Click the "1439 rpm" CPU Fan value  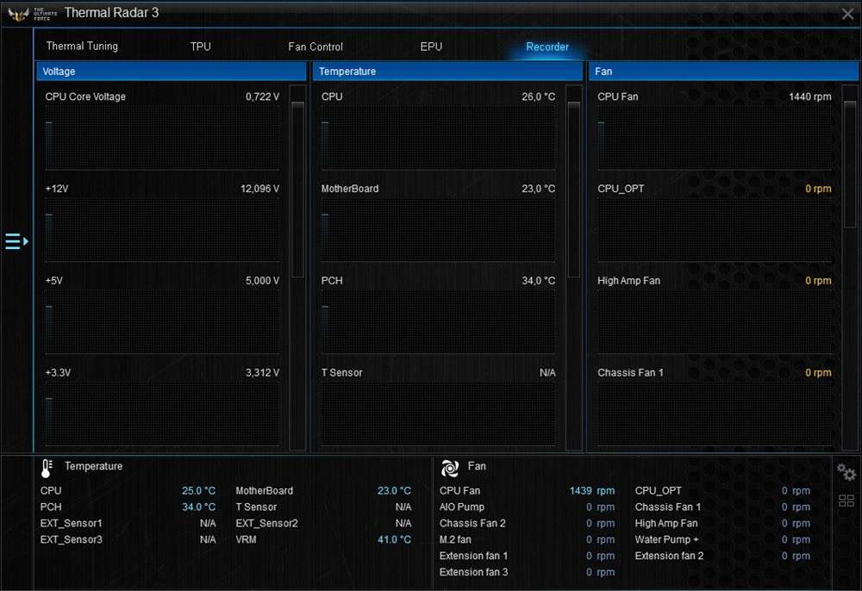click(x=592, y=490)
